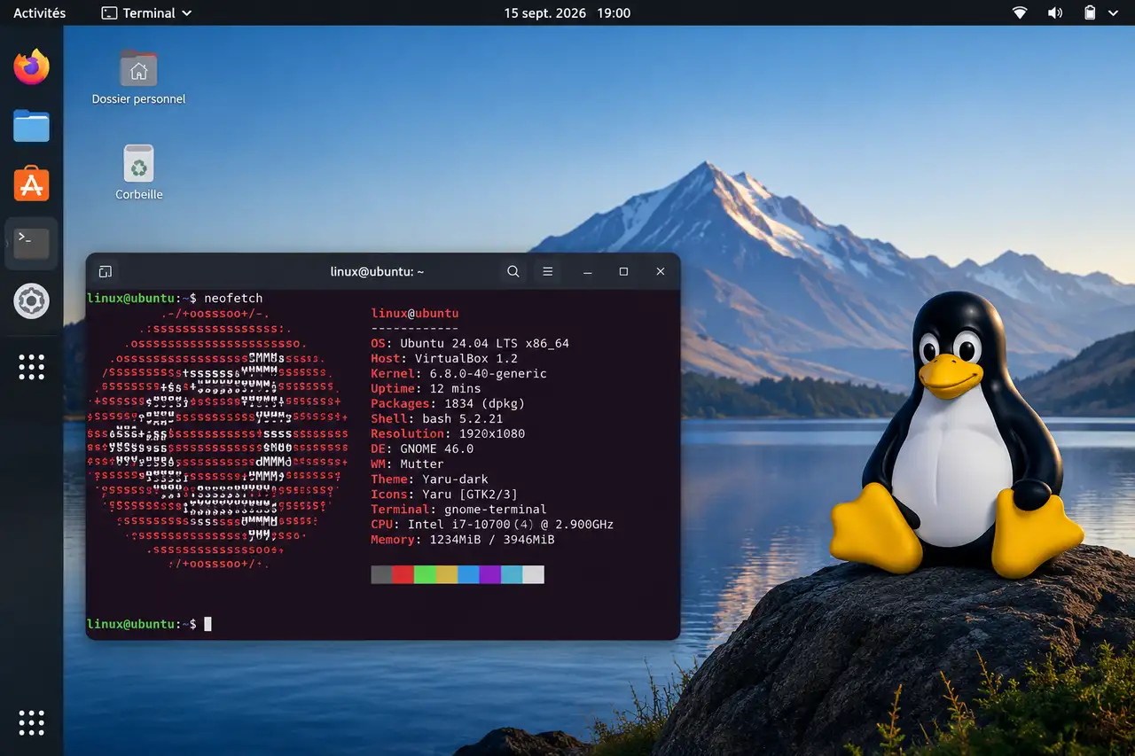Click the Host line VirtualBox 1.2
1135x756 pixels.
444,358
